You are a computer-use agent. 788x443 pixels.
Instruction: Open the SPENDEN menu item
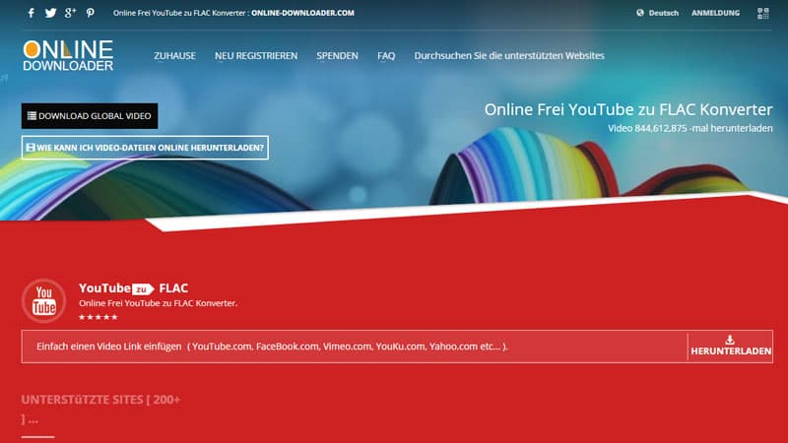pos(337,56)
